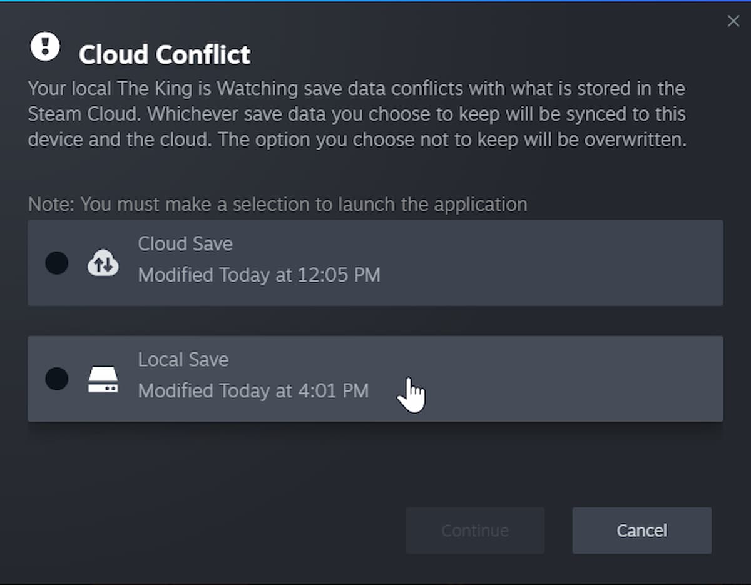The image size is (751, 585).
Task: Click the note about making a selection
Action: [277, 205]
